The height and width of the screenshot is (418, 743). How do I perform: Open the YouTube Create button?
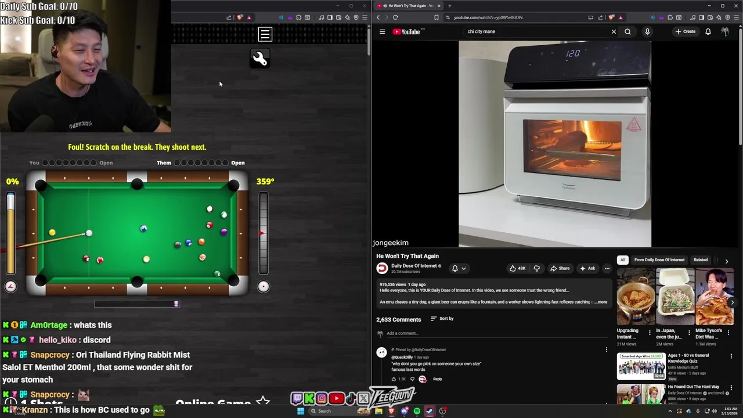[685, 31]
